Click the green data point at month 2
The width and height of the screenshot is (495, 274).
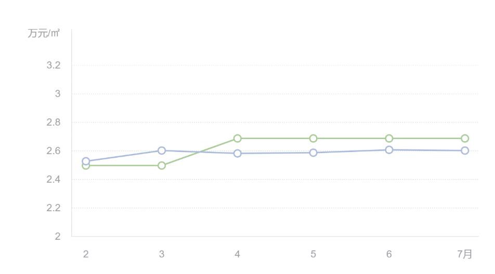tap(86, 166)
